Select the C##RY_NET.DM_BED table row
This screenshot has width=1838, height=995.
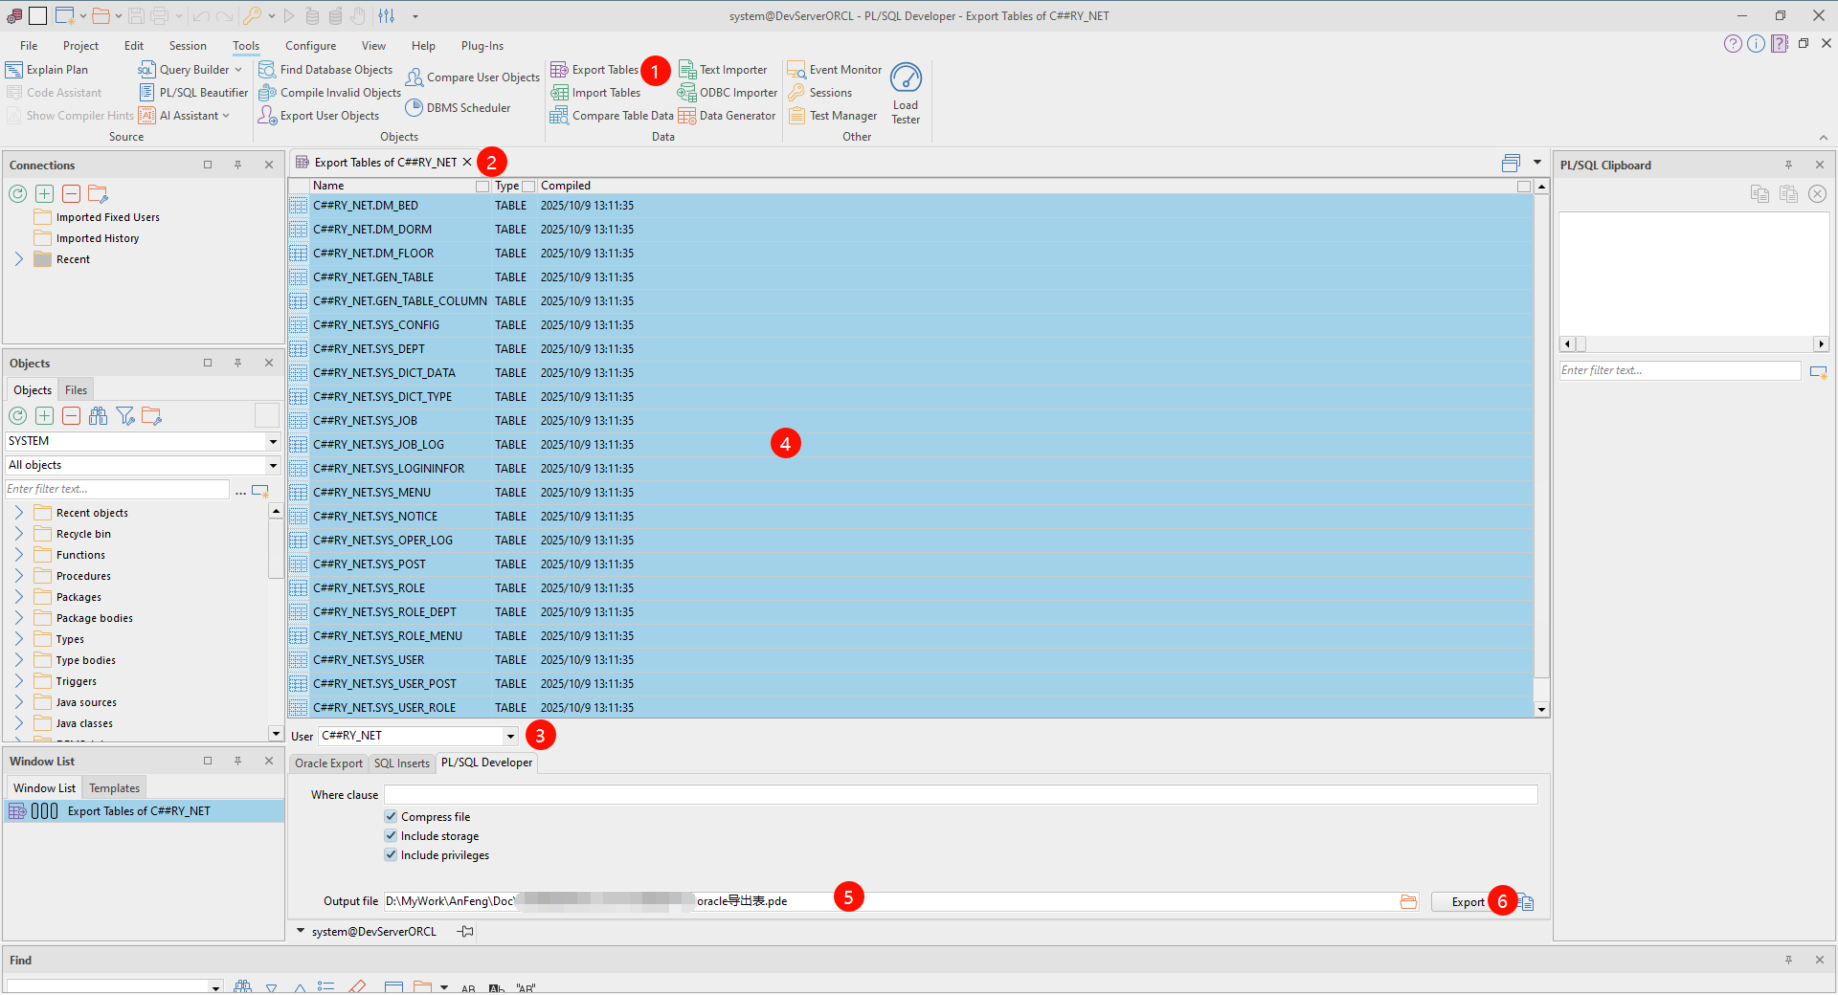910,206
